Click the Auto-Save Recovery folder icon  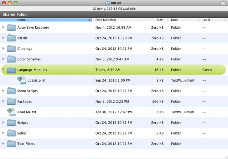11,27
